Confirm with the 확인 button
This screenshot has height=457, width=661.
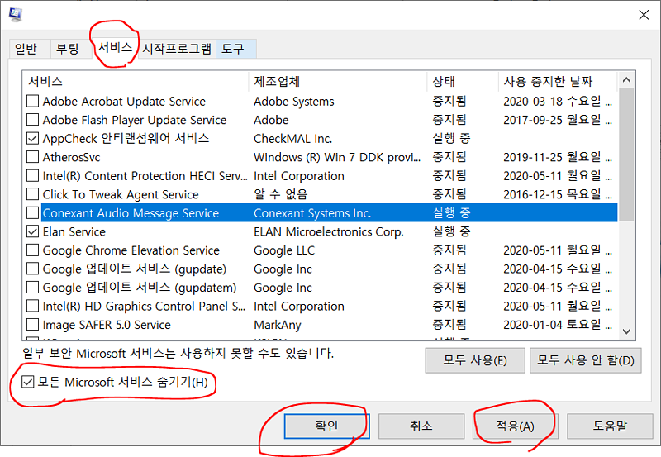pyautogui.click(x=326, y=426)
